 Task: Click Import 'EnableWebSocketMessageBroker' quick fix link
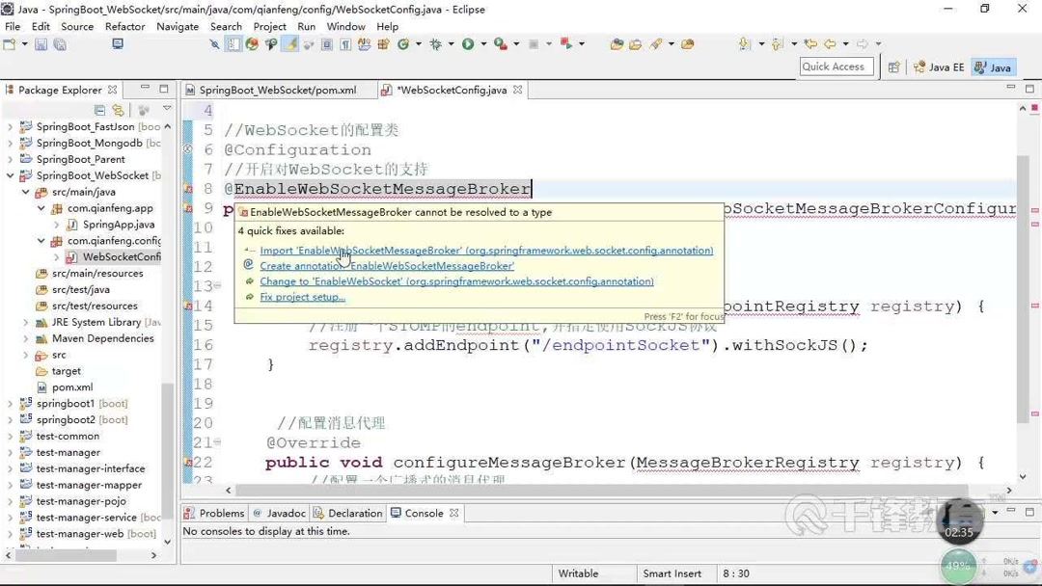coord(486,250)
